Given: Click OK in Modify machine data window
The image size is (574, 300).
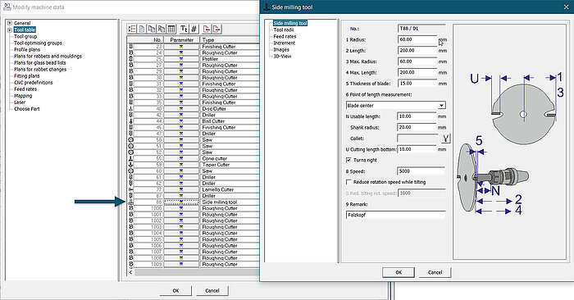Looking at the screenshot, I should 175,290.
